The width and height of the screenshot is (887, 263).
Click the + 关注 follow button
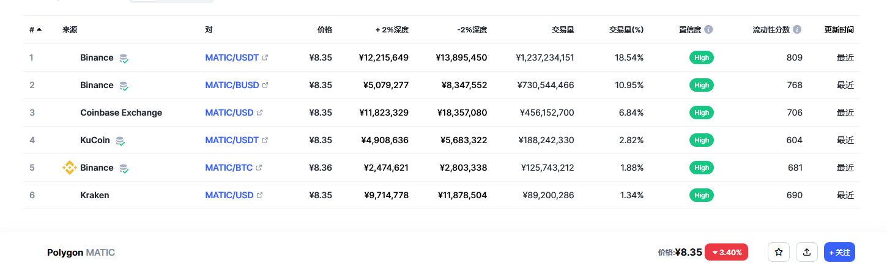[x=839, y=252]
